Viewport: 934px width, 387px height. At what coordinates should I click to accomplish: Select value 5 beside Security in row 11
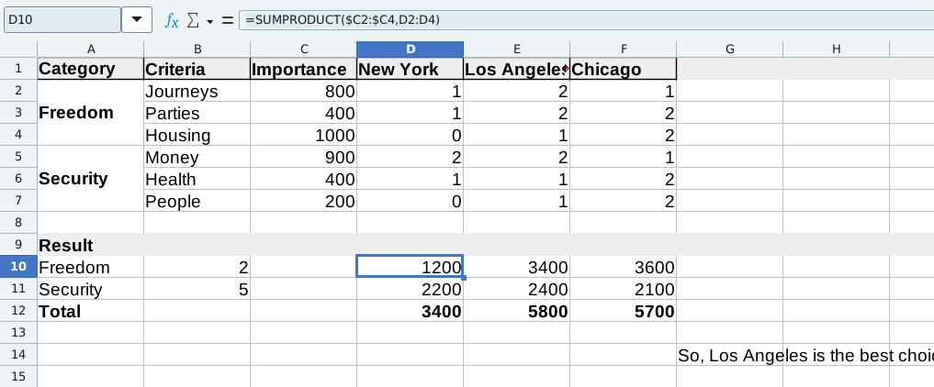point(197,289)
